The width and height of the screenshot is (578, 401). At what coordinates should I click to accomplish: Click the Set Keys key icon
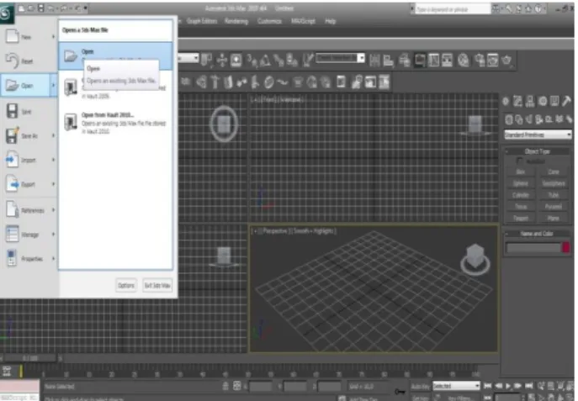[x=400, y=392]
